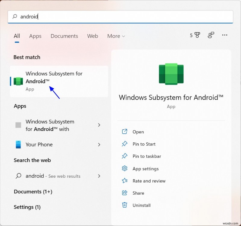Select the App settings gear icon
241x226 pixels.
coord(125,169)
